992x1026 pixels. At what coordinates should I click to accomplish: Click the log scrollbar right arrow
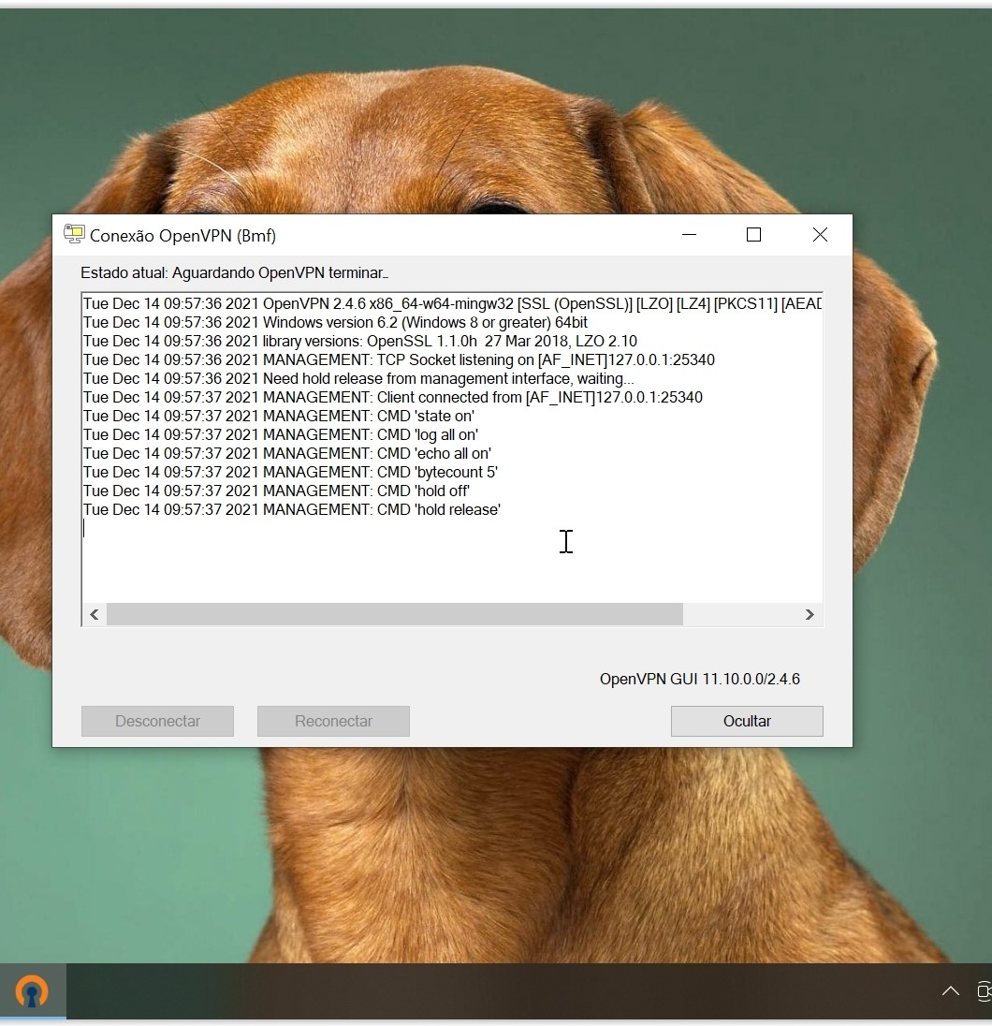810,614
